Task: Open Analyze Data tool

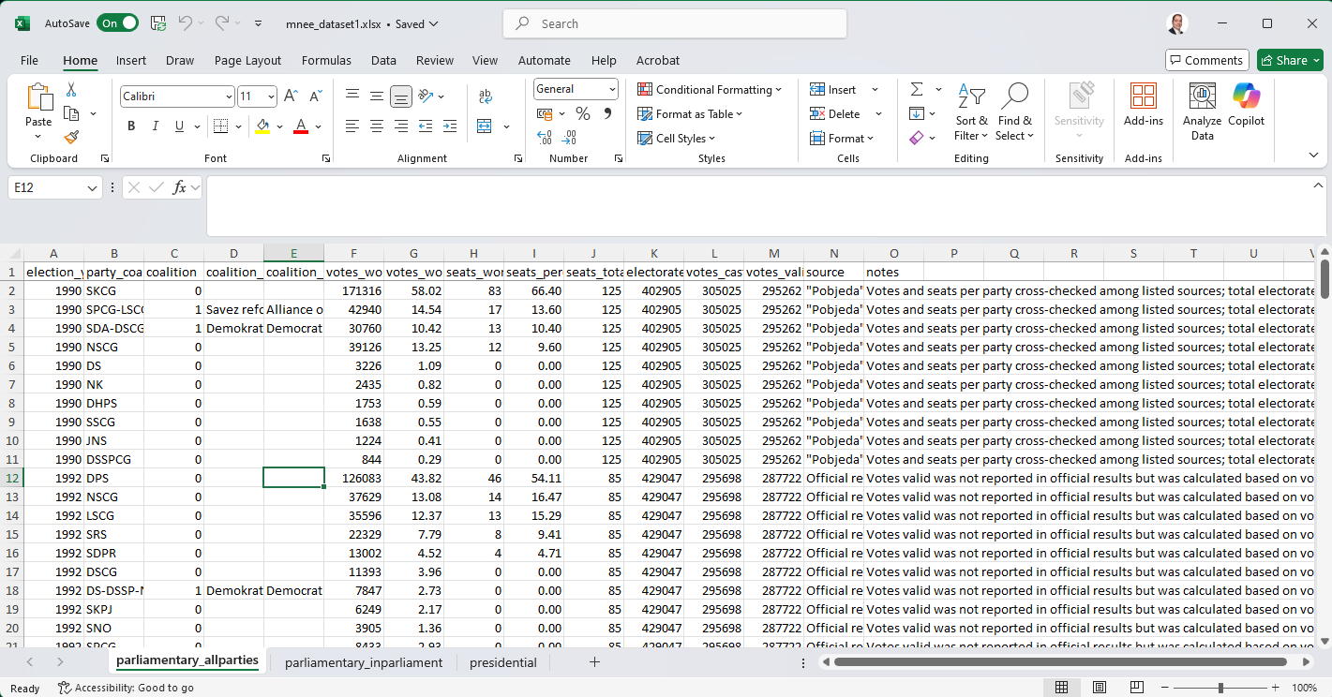Action: click(x=1202, y=111)
